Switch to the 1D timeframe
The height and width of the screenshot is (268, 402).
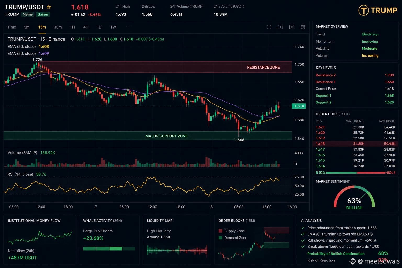pyautogui.click(x=99, y=27)
